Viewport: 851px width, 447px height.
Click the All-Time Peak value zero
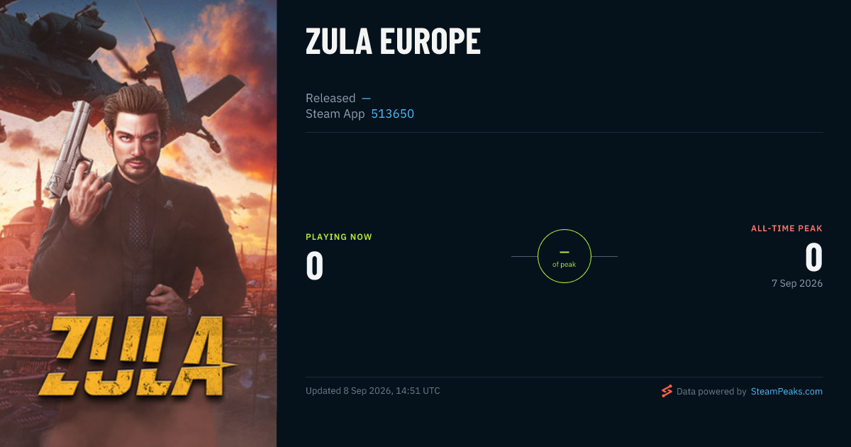813,257
